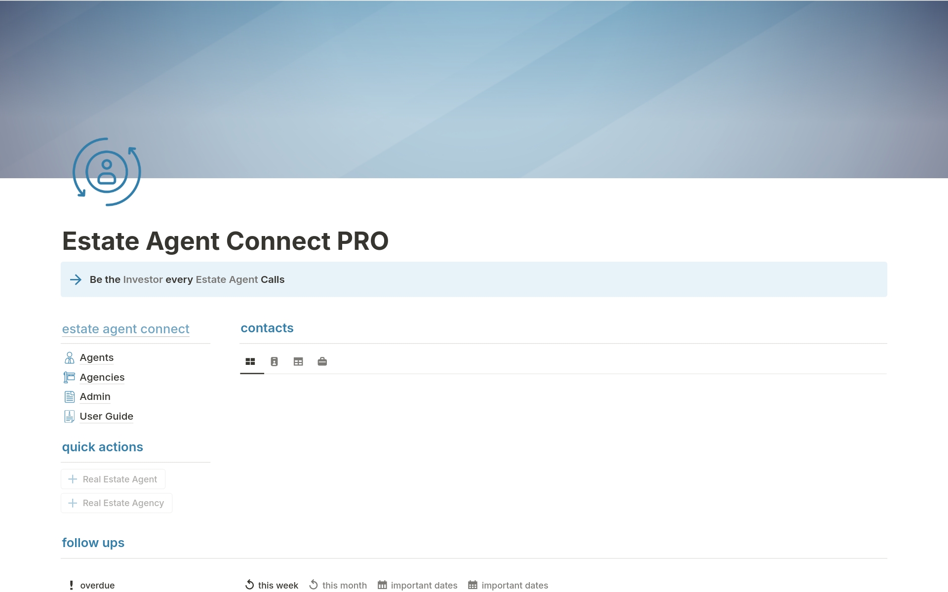The image size is (948, 592).
Task: Switch to the contact badge view icon
Action: 275,362
